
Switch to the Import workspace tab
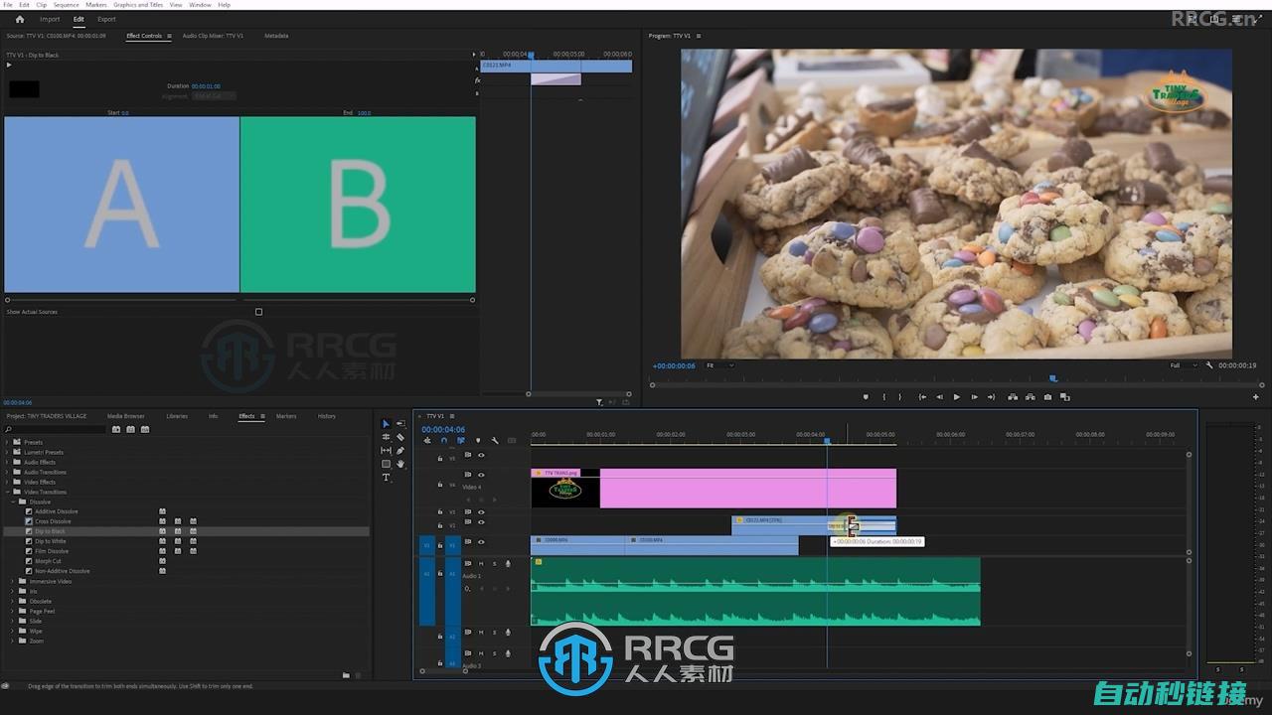(x=50, y=19)
